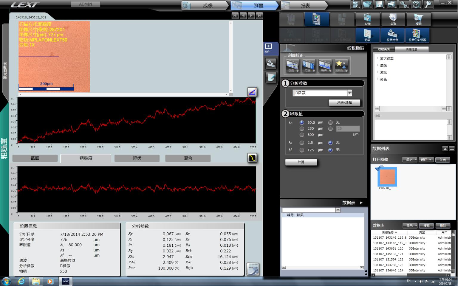
Task: Open the 保存 dropdown beside 打开图像
Action: coord(426,160)
